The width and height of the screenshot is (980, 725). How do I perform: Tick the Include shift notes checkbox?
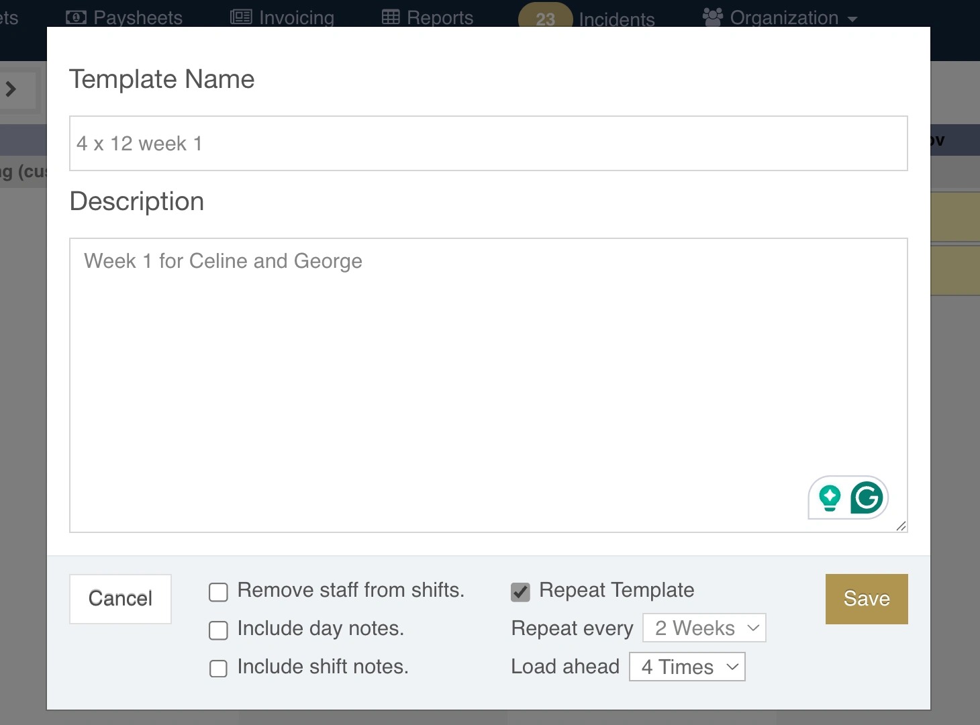pos(218,669)
